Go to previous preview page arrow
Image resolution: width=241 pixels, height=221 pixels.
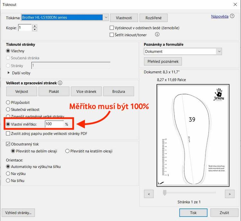pos(149,194)
